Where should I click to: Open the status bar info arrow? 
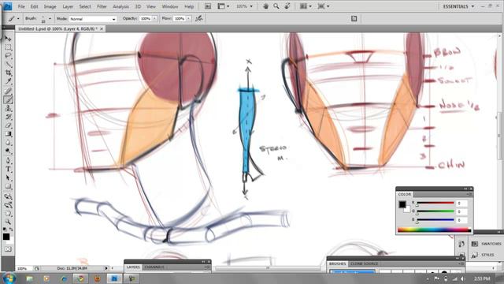click(x=106, y=268)
